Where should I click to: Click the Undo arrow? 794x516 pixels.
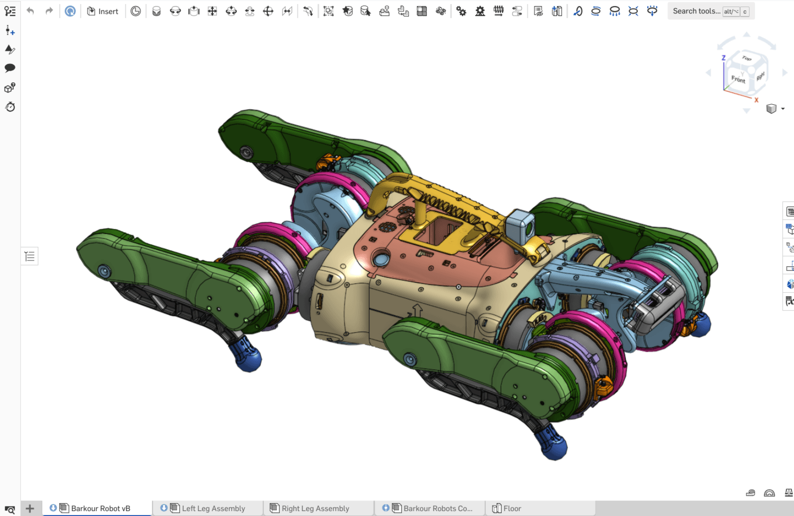[x=30, y=11]
